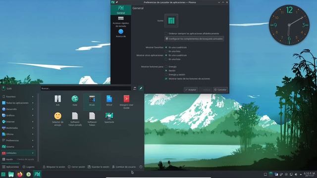
Task: Open the Software Token file icon
Action: pos(92,119)
